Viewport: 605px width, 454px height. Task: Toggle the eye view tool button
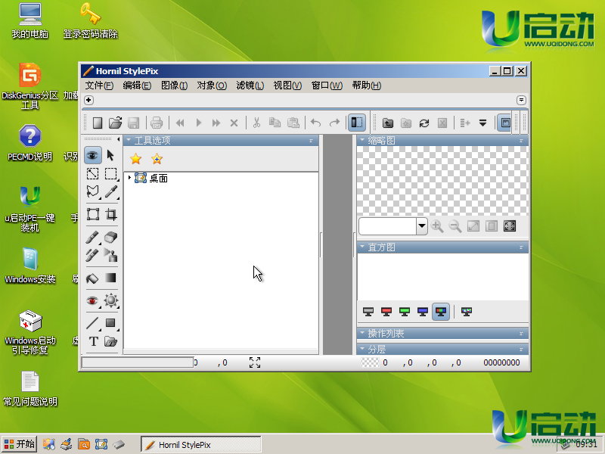[92, 155]
